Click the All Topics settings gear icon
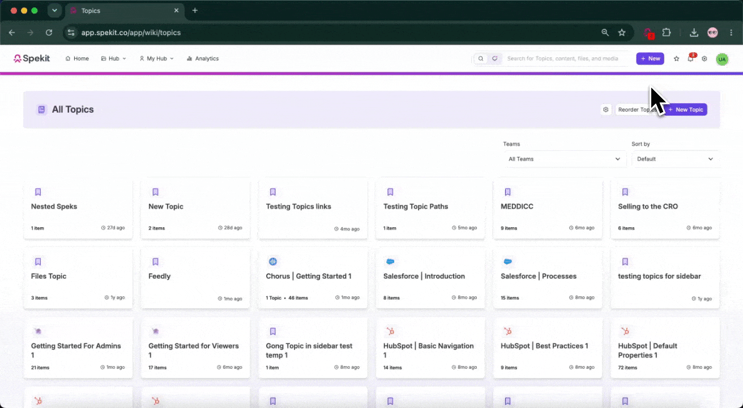This screenshot has height=408, width=743. point(606,109)
